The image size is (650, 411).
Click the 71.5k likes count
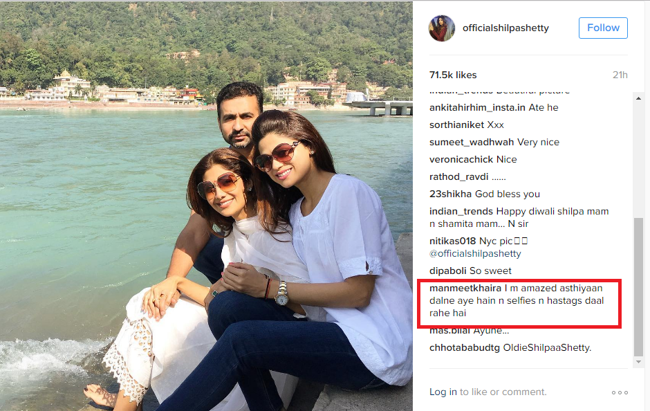(x=453, y=75)
